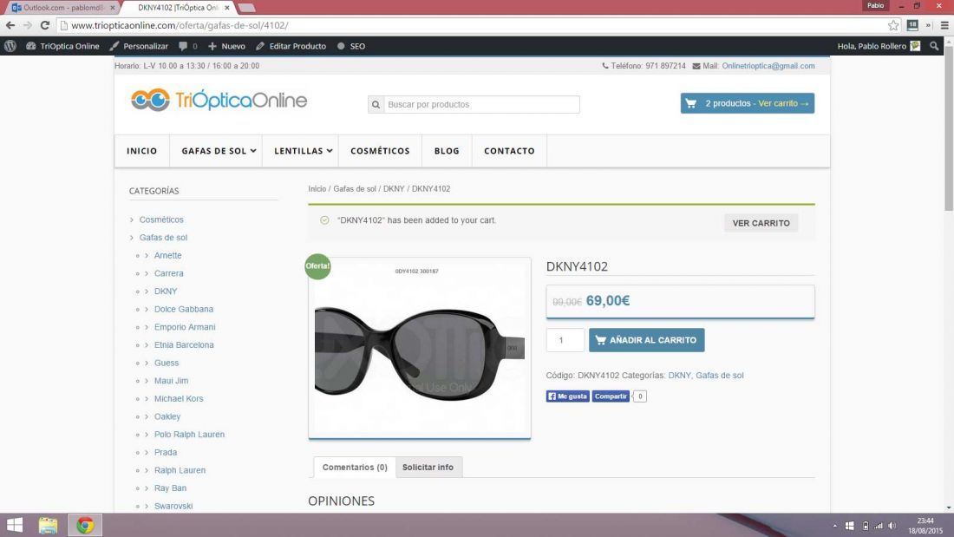Screen dimensions: 954x537
Task: Go to INICIO in main menu
Action: point(141,151)
